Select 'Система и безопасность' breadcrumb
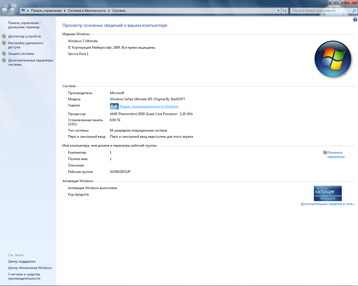The height and width of the screenshot is (286, 358). pos(87,11)
